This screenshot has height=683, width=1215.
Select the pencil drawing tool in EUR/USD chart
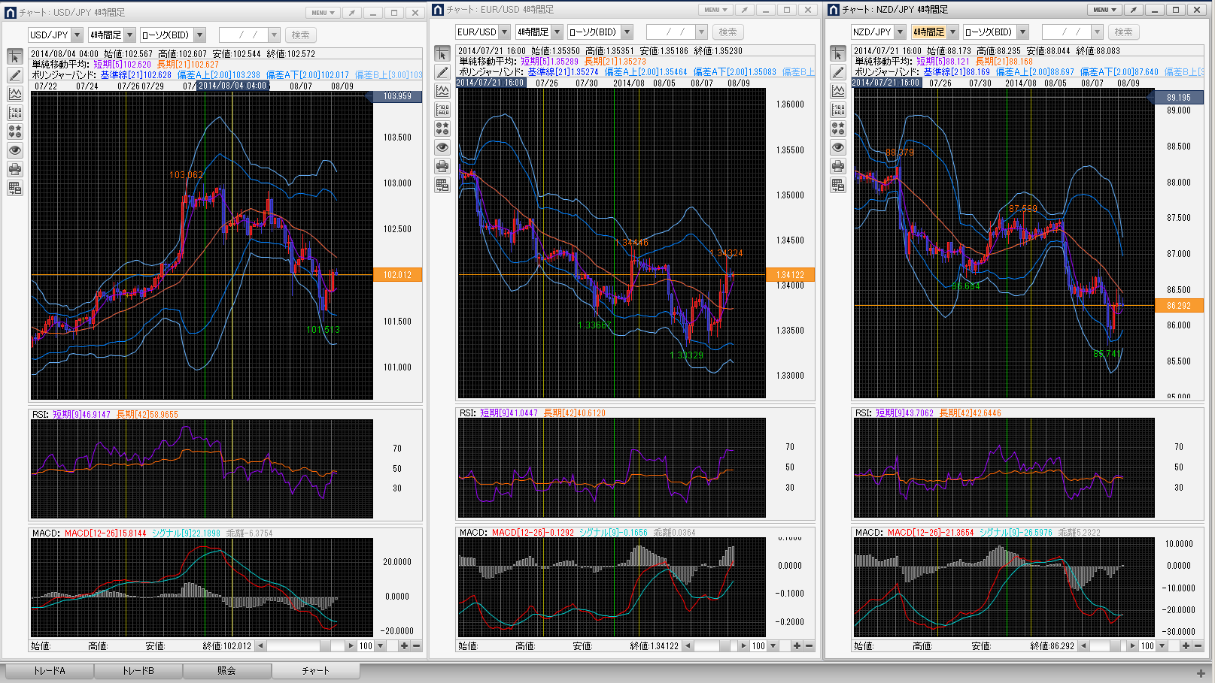point(442,73)
